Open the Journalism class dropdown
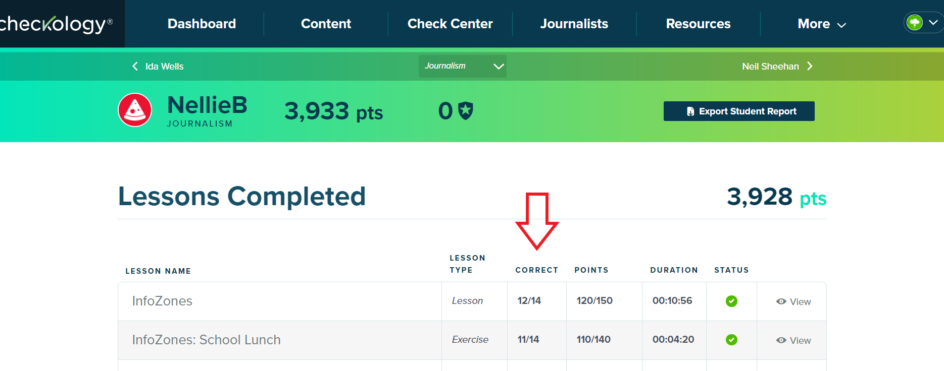This screenshot has width=944, height=371. (x=462, y=66)
